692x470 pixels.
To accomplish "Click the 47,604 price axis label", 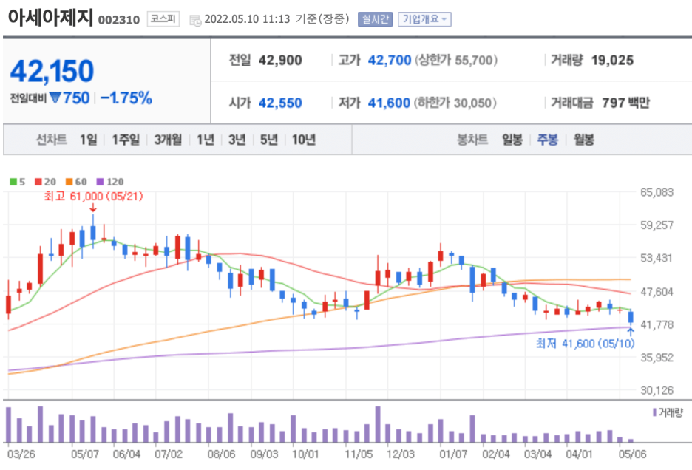I will point(657,292).
